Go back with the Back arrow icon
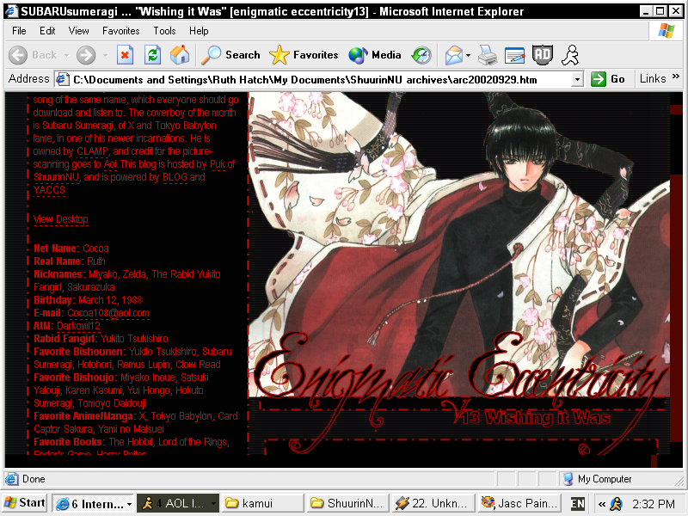688x516 pixels. coord(18,55)
